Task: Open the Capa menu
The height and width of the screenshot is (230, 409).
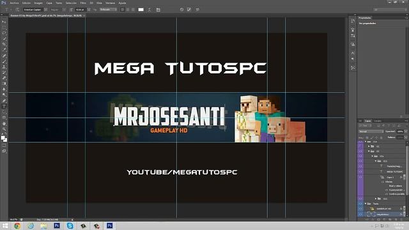Action: tap(49, 3)
